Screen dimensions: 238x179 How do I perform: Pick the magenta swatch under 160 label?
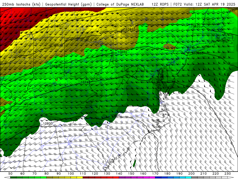coord(146,178)
